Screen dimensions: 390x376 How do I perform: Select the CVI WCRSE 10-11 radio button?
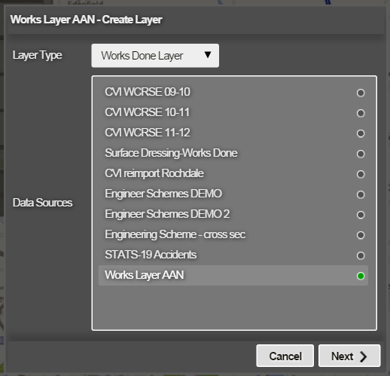pyautogui.click(x=361, y=113)
